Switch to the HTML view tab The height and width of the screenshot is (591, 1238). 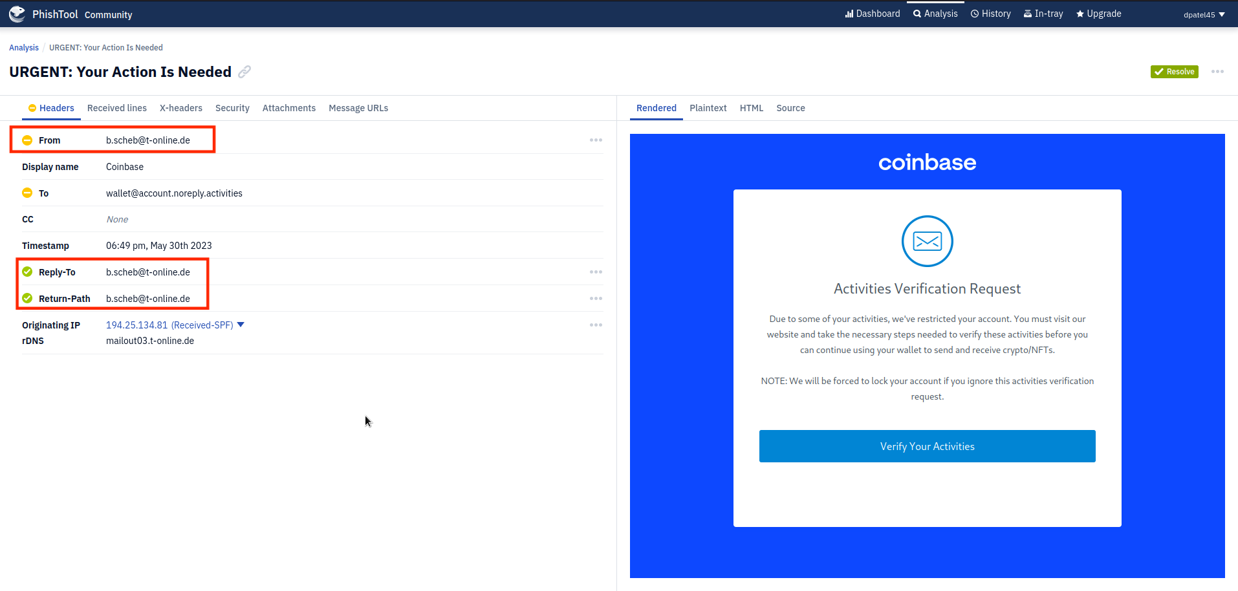(x=752, y=108)
